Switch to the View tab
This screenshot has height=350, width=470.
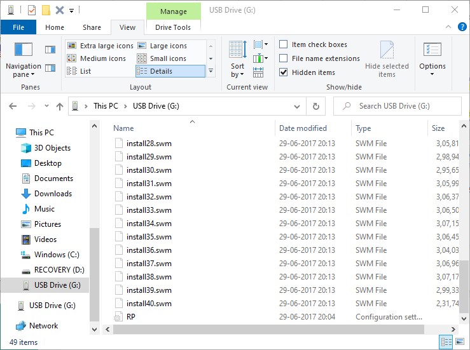[127, 27]
